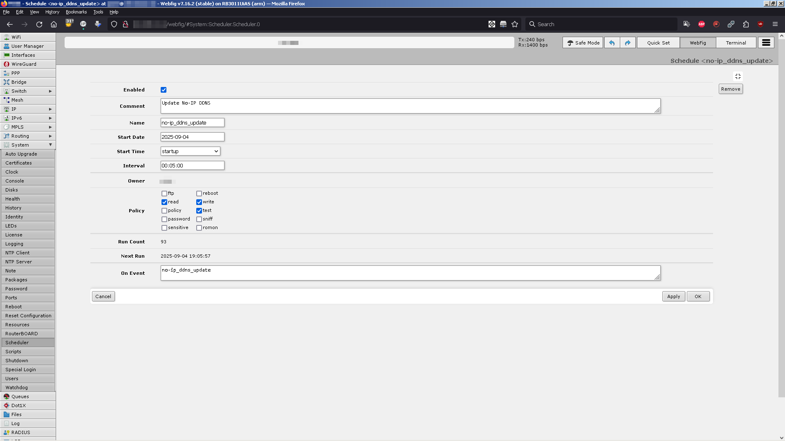Open the WireGuard section in the sidebar

(x=25, y=64)
